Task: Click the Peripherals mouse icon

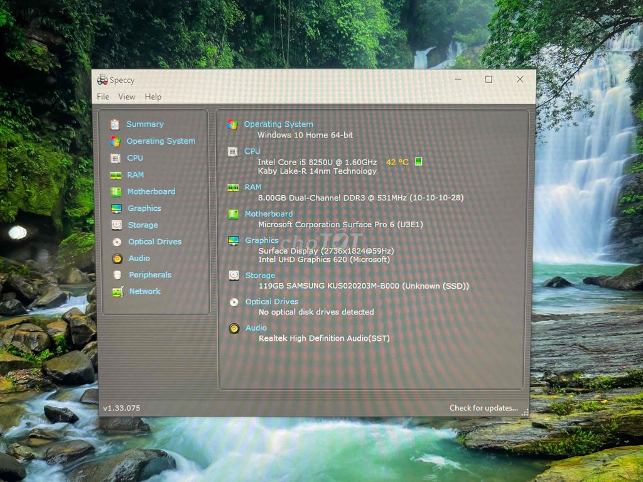Action: [x=117, y=275]
